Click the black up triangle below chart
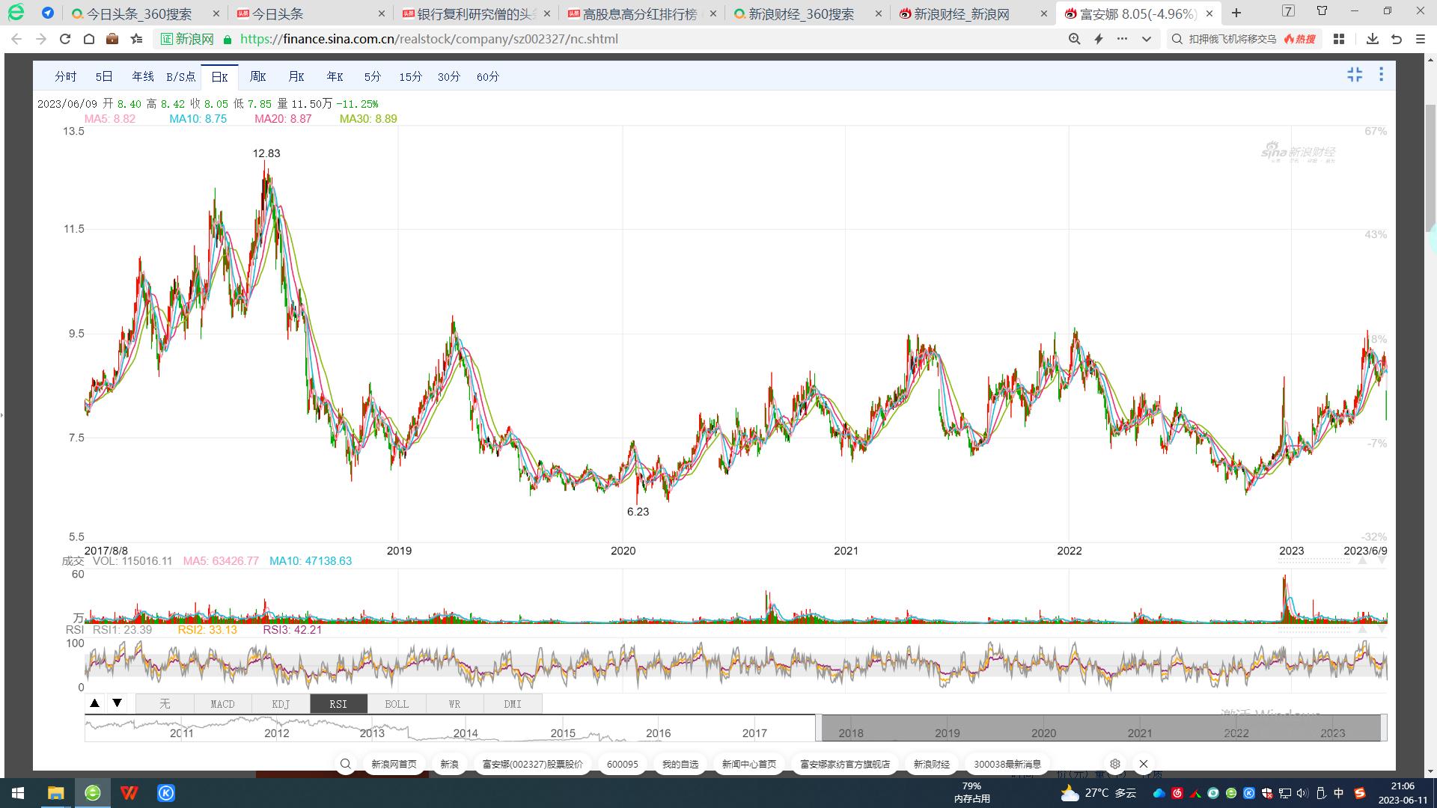The image size is (1437, 808). pyautogui.click(x=94, y=703)
